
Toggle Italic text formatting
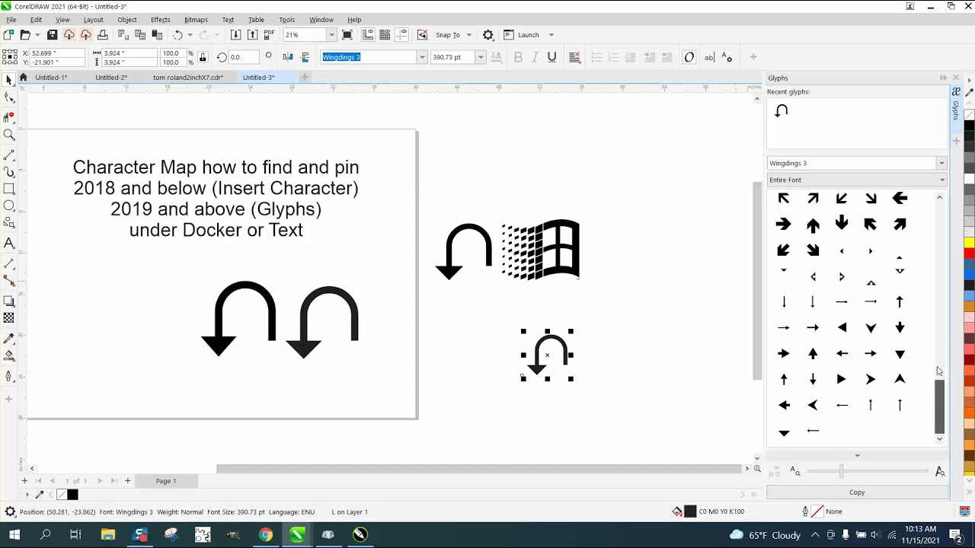point(535,57)
